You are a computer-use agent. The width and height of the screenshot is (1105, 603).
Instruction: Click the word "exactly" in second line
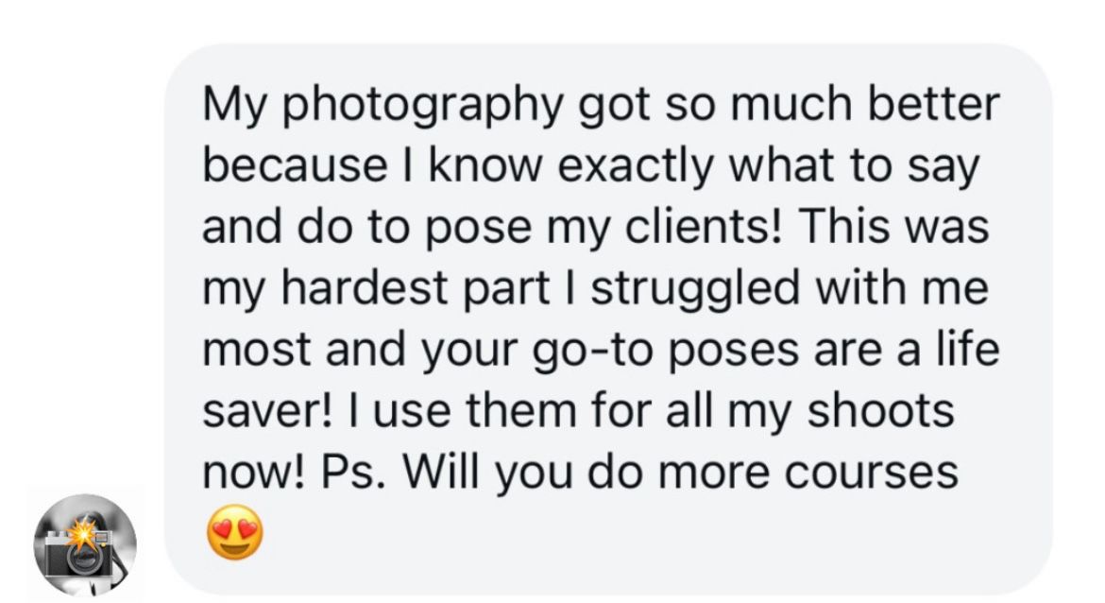[x=648, y=167]
